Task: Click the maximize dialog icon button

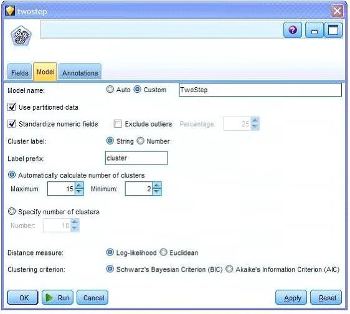Action: point(333,30)
